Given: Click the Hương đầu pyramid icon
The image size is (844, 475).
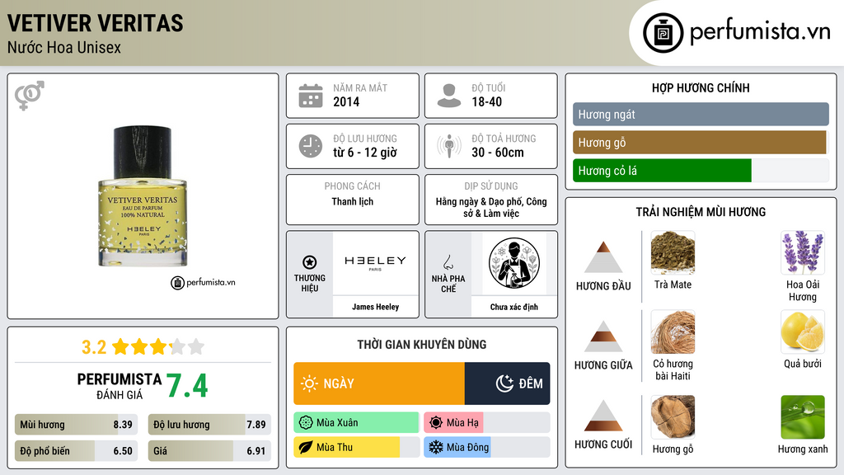Looking at the screenshot, I should pos(603,257).
